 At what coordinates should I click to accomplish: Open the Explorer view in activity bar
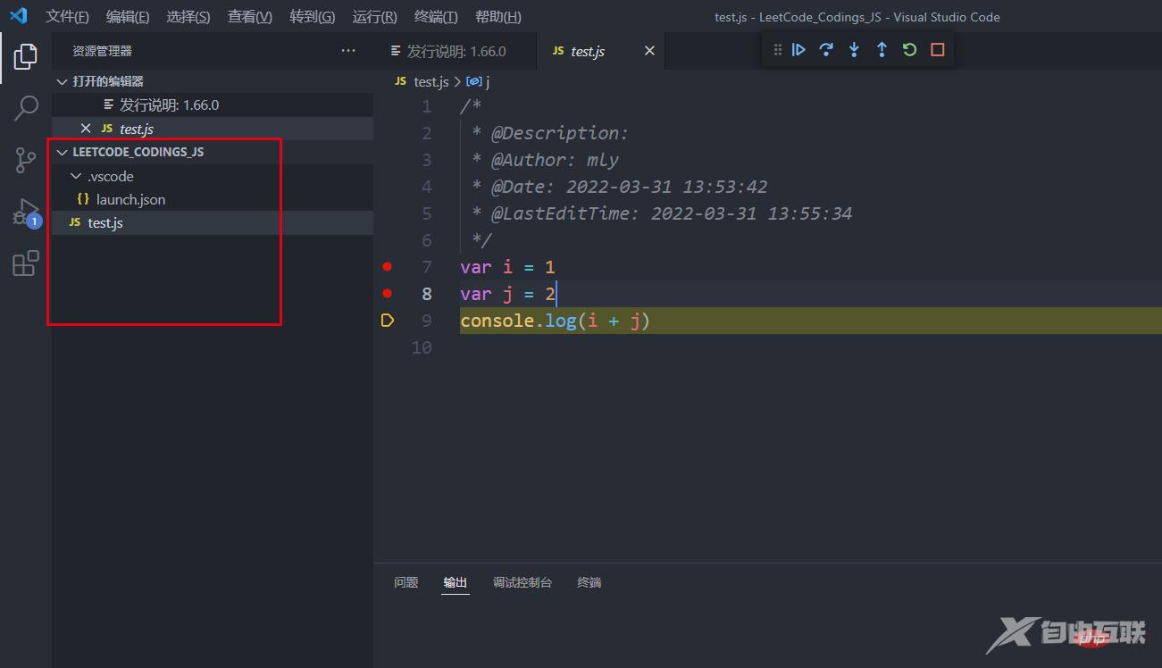click(x=25, y=56)
